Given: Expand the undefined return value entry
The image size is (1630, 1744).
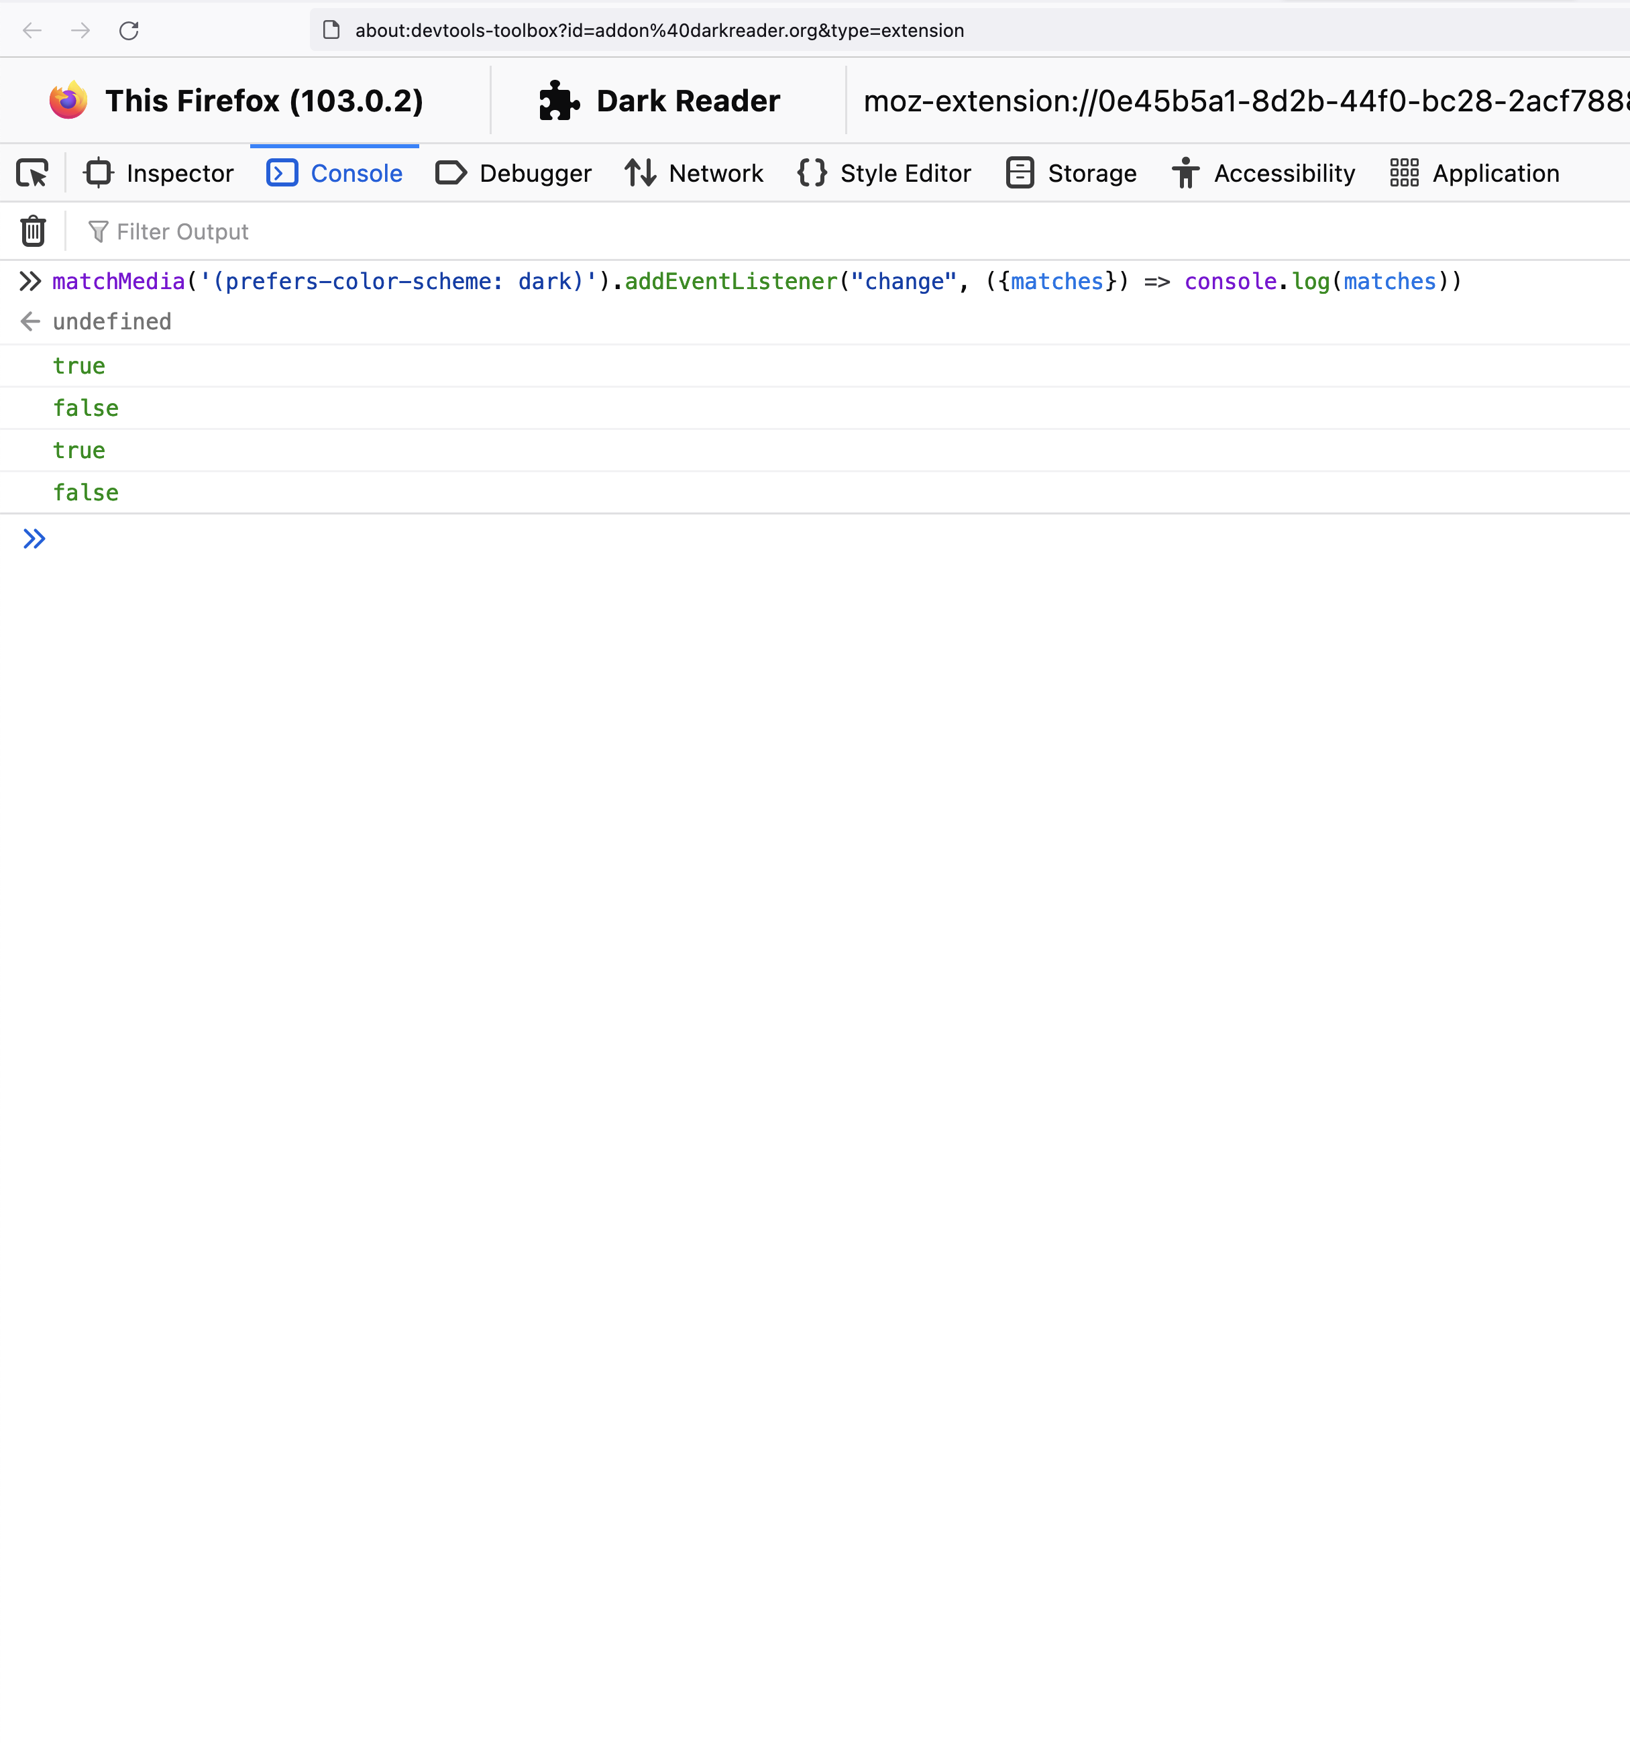Looking at the screenshot, I should tap(30, 321).
